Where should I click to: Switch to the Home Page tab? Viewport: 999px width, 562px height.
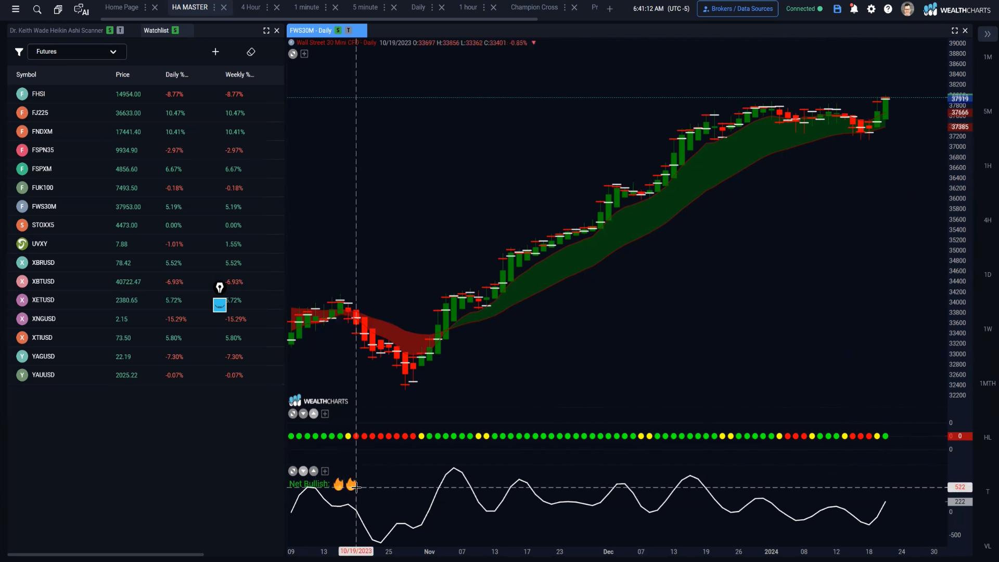(122, 7)
